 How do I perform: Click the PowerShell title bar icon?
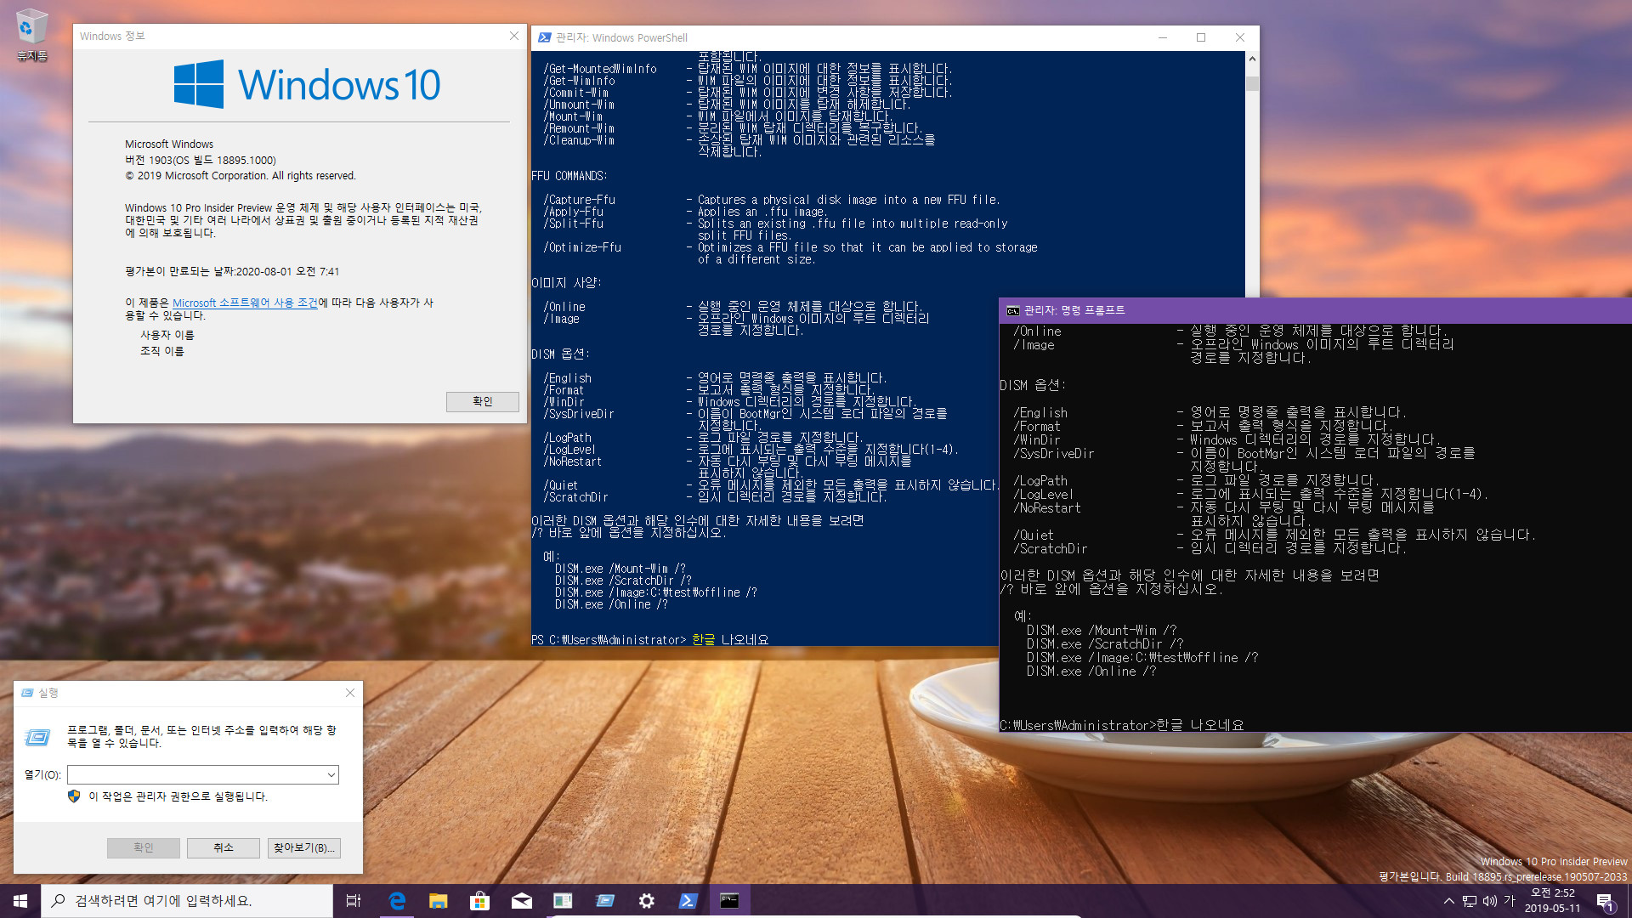pyautogui.click(x=545, y=37)
